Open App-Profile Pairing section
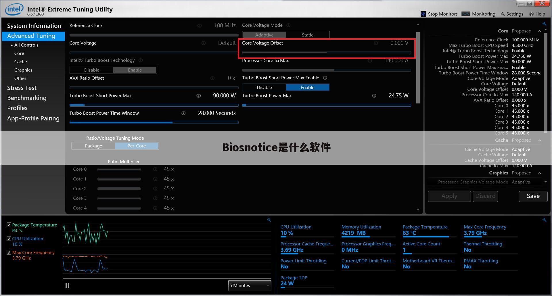Screen dimensions: 552x296 [x=33, y=118]
